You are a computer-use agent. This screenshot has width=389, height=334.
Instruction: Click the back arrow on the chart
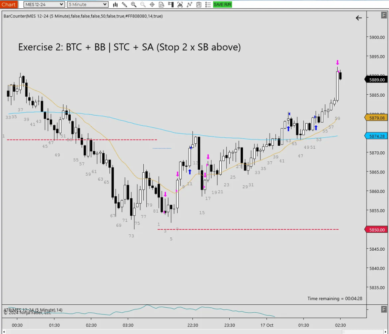tap(359, 18)
